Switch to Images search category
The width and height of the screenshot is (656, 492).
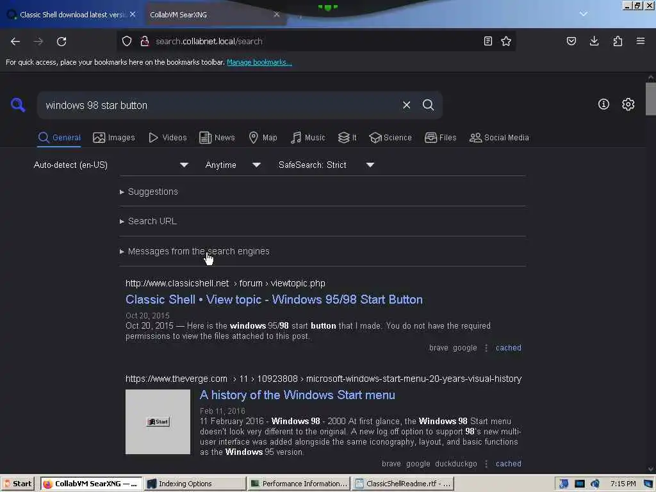point(114,138)
